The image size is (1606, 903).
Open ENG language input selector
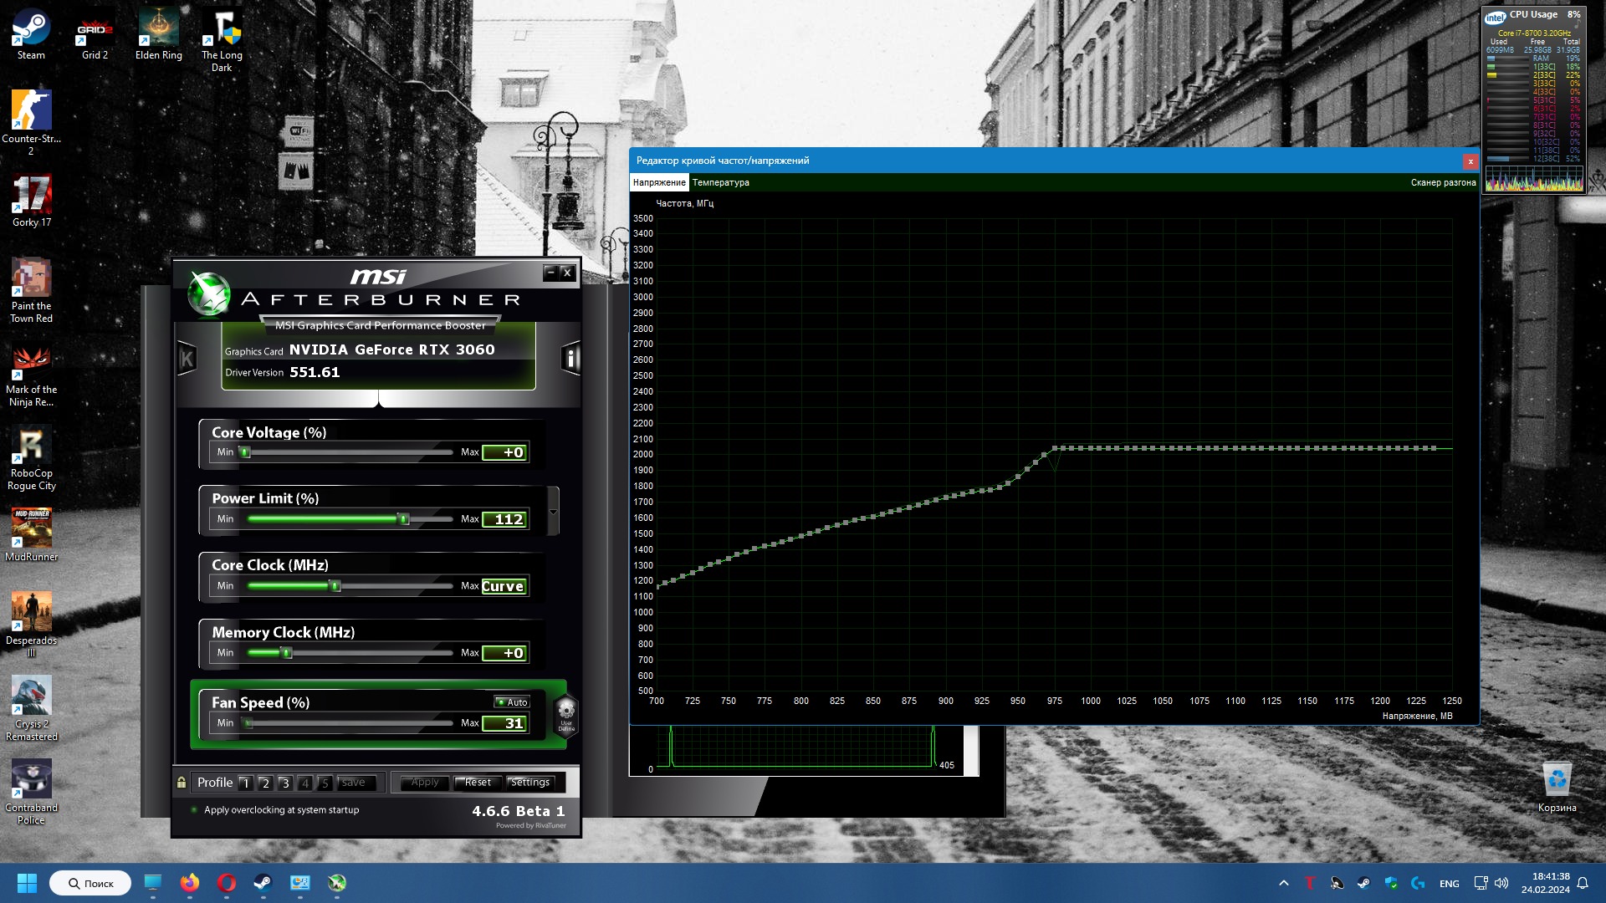[x=1449, y=884]
